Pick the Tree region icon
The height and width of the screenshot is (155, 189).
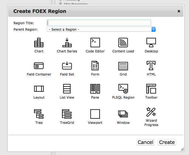[39, 114]
